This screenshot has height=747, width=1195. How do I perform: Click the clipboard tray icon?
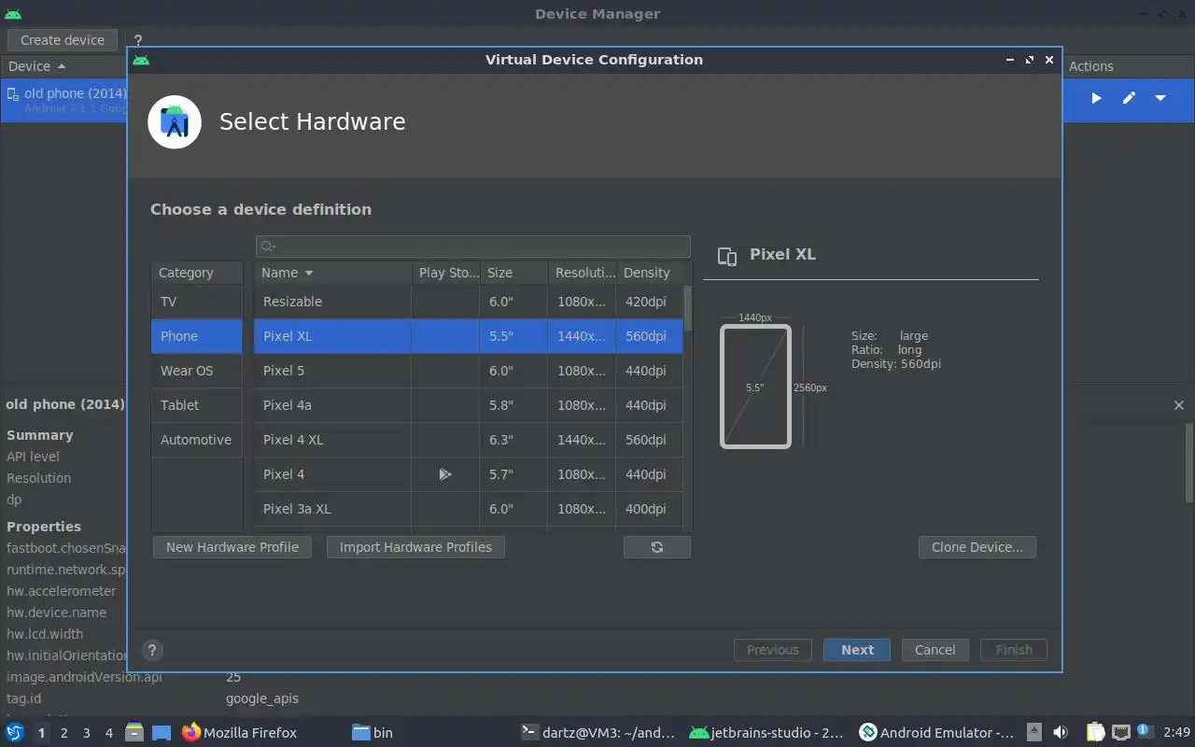click(x=1095, y=733)
